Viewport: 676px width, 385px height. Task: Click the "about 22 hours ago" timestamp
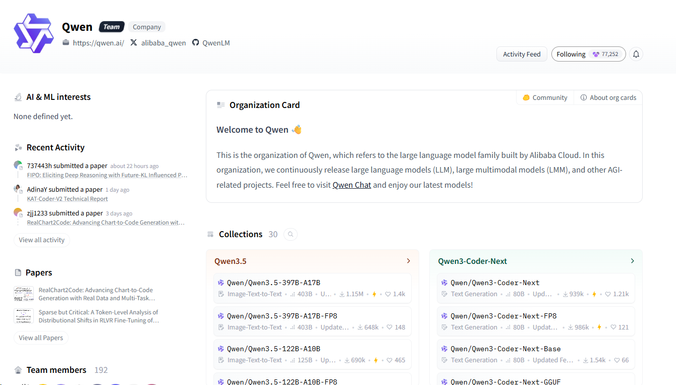(134, 166)
